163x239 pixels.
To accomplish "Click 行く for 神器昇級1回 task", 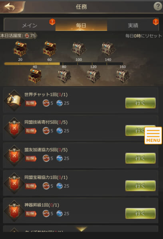I will tap(141, 214).
